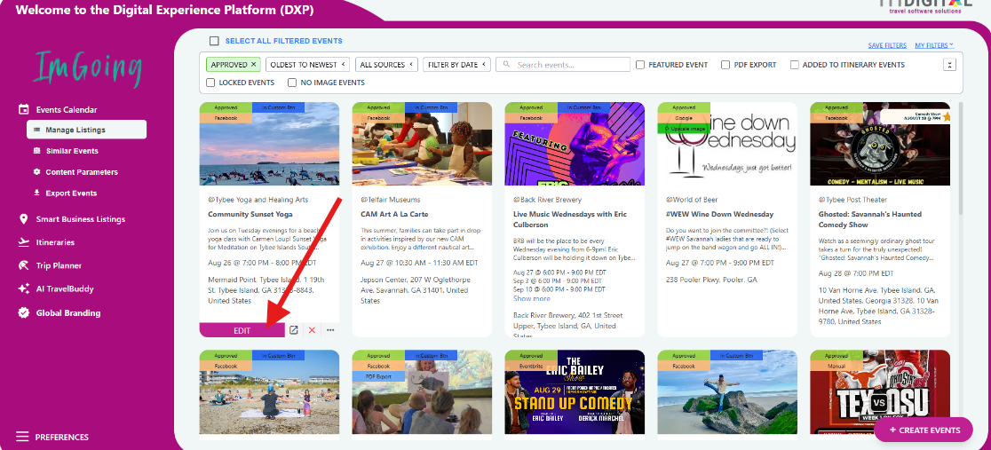Image resolution: width=991 pixels, height=450 pixels.
Task: Collapse the filter bar with arrows icon
Action: [x=949, y=65]
